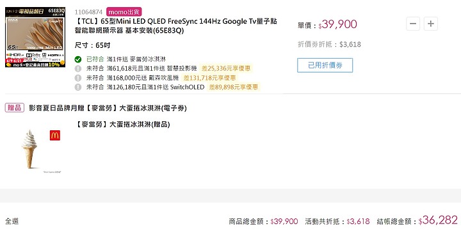Click the 滿1件送 麥當勞冰淇淋 promotion text

click(x=136, y=59)
